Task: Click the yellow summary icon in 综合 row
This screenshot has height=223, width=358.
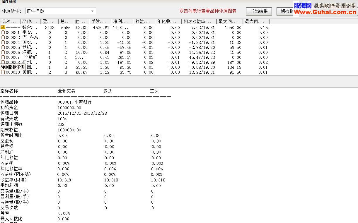Action: click(3, 27)
